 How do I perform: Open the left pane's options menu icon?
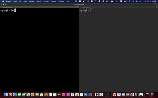[77, 7]
